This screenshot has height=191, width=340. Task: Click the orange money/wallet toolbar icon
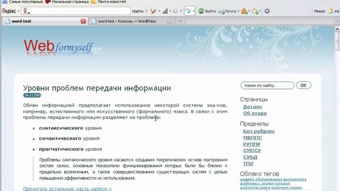click(244, 11)
